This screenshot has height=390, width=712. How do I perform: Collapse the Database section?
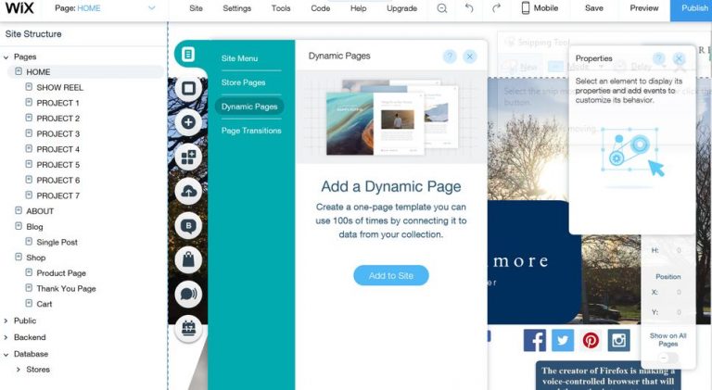(6, 354)
